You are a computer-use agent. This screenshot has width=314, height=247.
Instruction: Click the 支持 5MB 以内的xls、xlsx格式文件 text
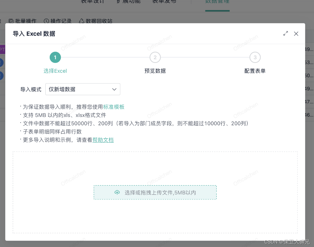click(64, 115)
